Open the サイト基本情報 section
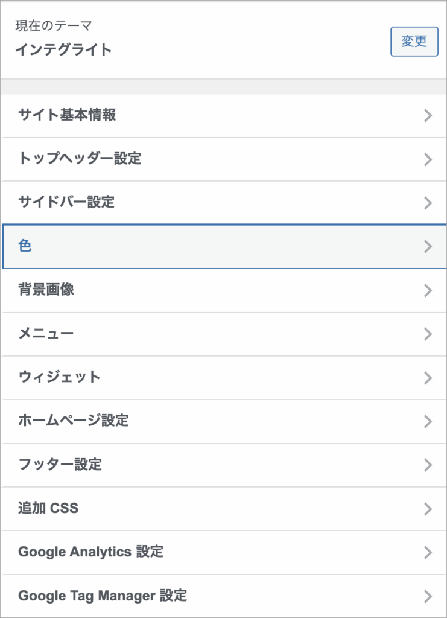Image resolution: width=447 pixels, height=618 pixels. [67, 115]
